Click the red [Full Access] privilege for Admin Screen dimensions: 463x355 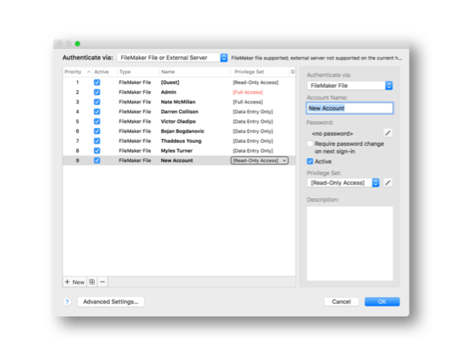coord(248,92)
